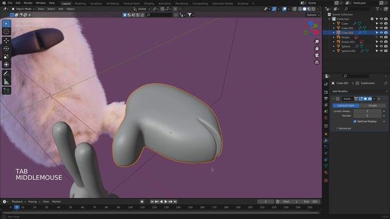
Task: Select the Add Cube tool
Action: pyautogui.click(x=7, y=91)
